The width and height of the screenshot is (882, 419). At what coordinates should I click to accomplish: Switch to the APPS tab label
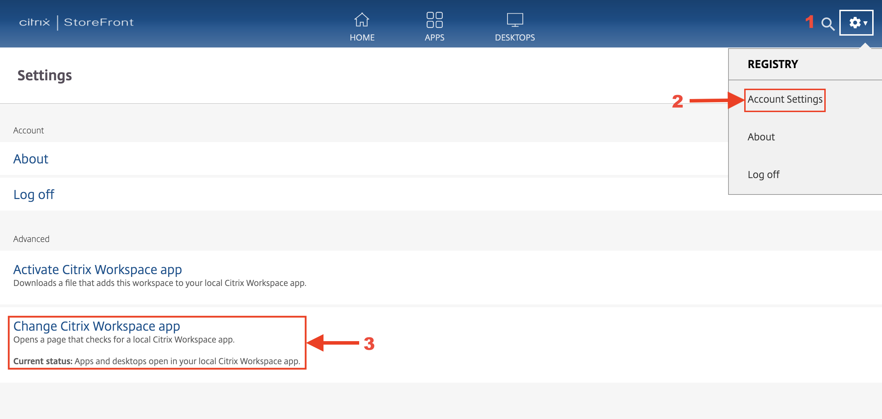(434, 38)
